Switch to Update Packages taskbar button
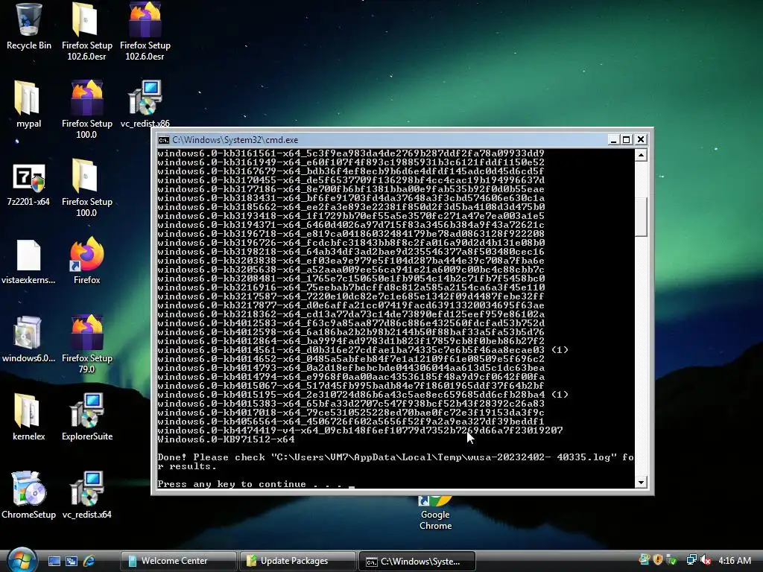 297,562
